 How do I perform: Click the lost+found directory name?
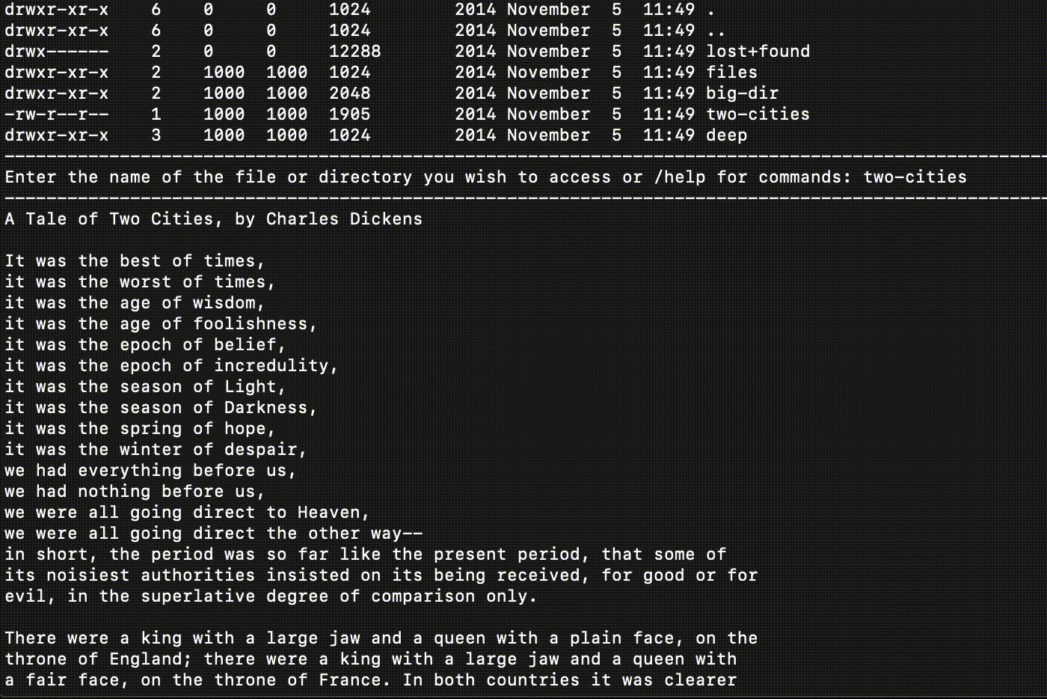click(758, 52)
